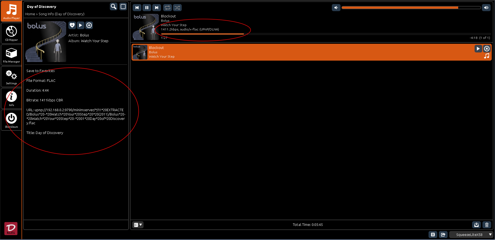This screenshot has width=495, height=240.
Task: Open the Audio Player section
Action: [x=11, y=11]
